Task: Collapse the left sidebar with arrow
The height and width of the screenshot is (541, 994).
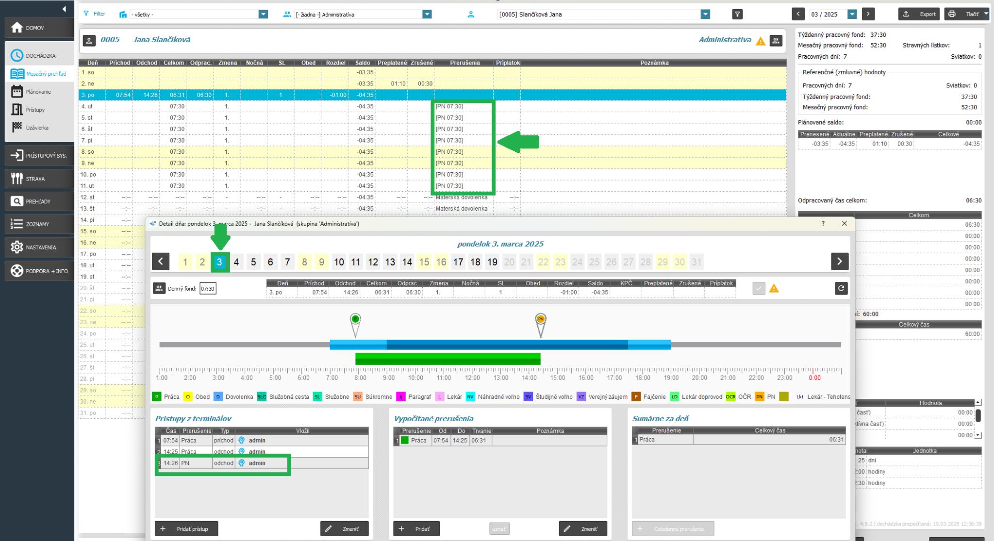Action: (x=64, y=9)
